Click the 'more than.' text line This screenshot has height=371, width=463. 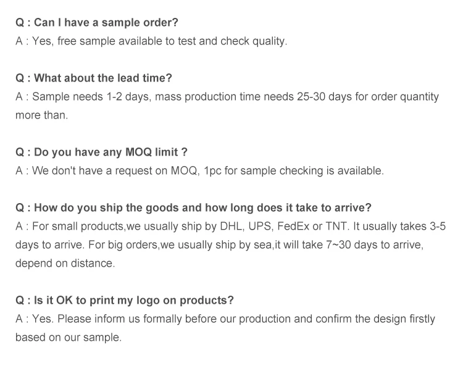tap(41, 115)
